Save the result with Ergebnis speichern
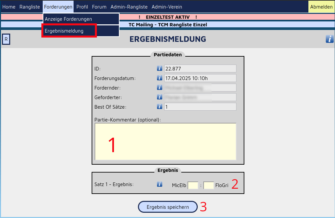This screenshot has width=335, height=218. [168, 207]
